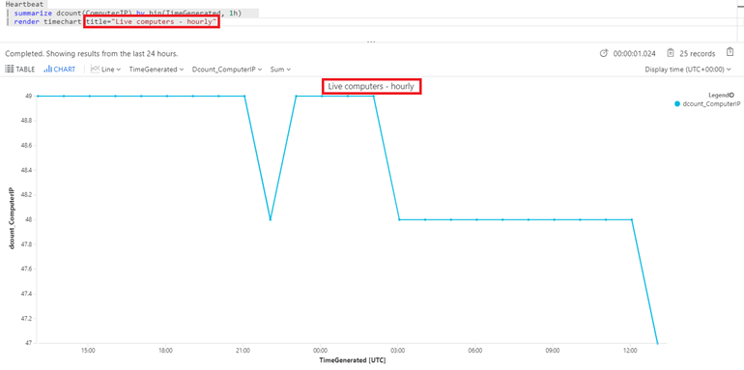Click the 48 y-axis label

[29, 219]
